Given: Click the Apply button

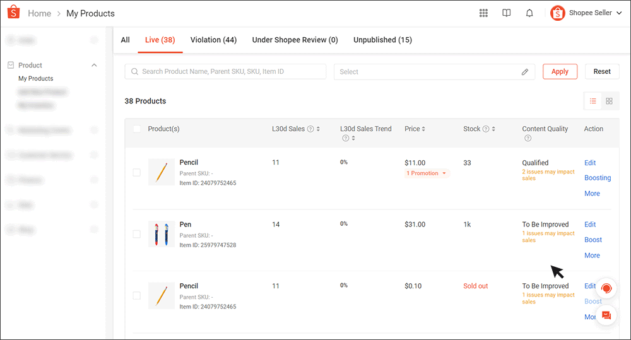Looking at the screenshot, I should [560, 72].
